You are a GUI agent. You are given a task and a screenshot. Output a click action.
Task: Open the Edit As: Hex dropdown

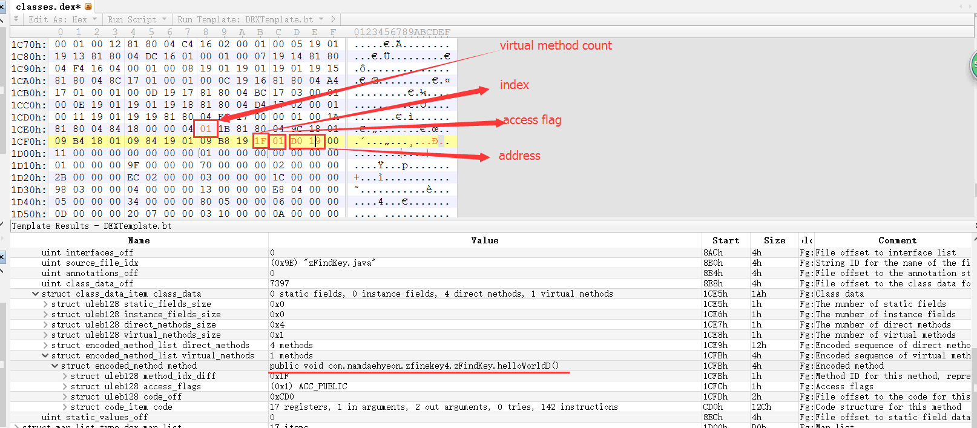[63, 19]
